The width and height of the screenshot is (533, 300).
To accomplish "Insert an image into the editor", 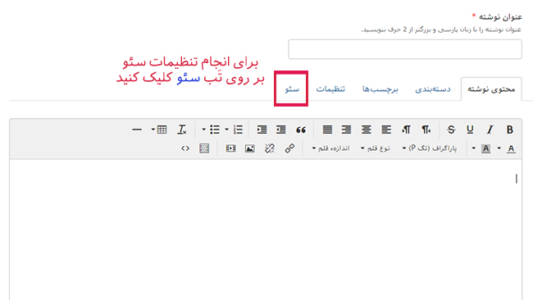I will pos(250,148).
